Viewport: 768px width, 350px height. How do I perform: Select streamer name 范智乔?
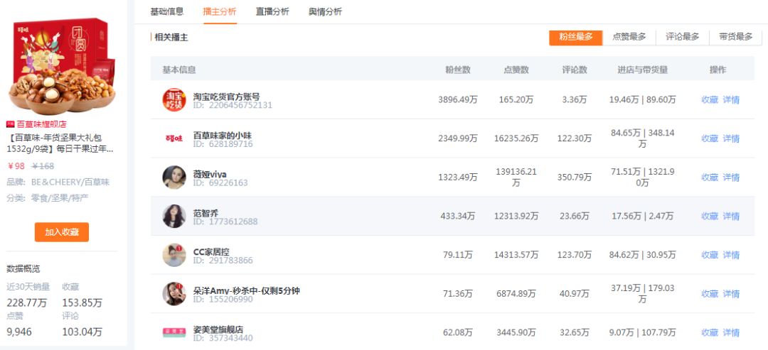point(206,213)
